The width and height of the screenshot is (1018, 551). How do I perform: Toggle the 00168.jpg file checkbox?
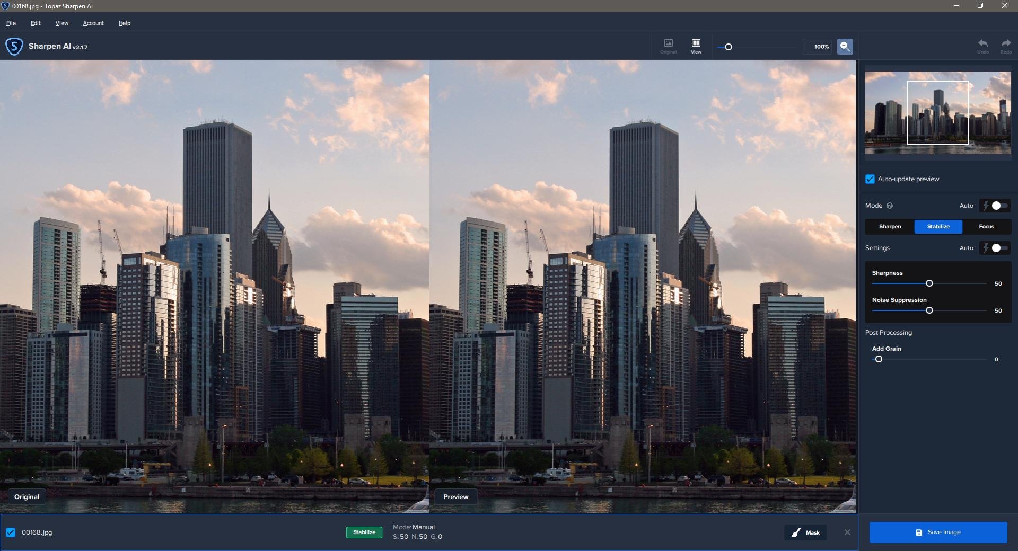point(11,532)
